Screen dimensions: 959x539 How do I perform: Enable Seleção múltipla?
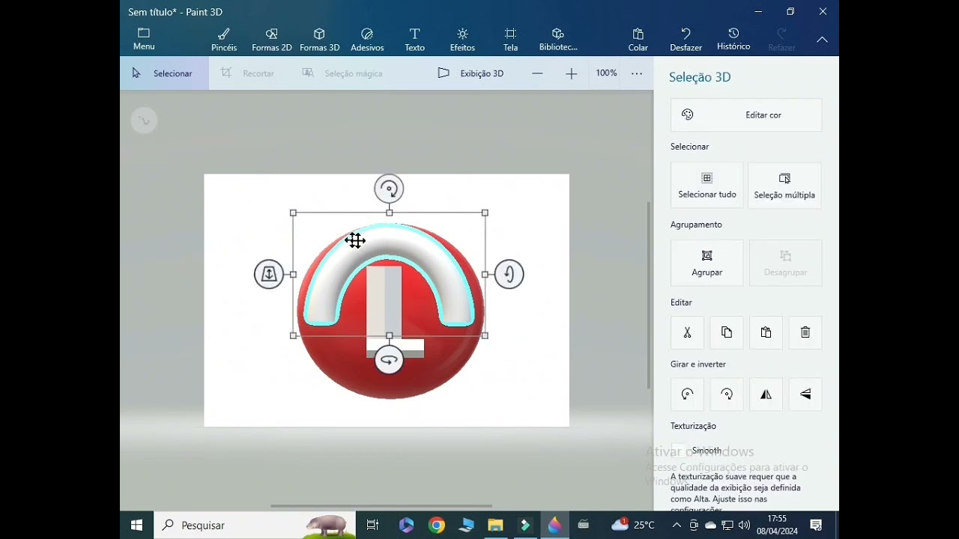coord(784,186)
